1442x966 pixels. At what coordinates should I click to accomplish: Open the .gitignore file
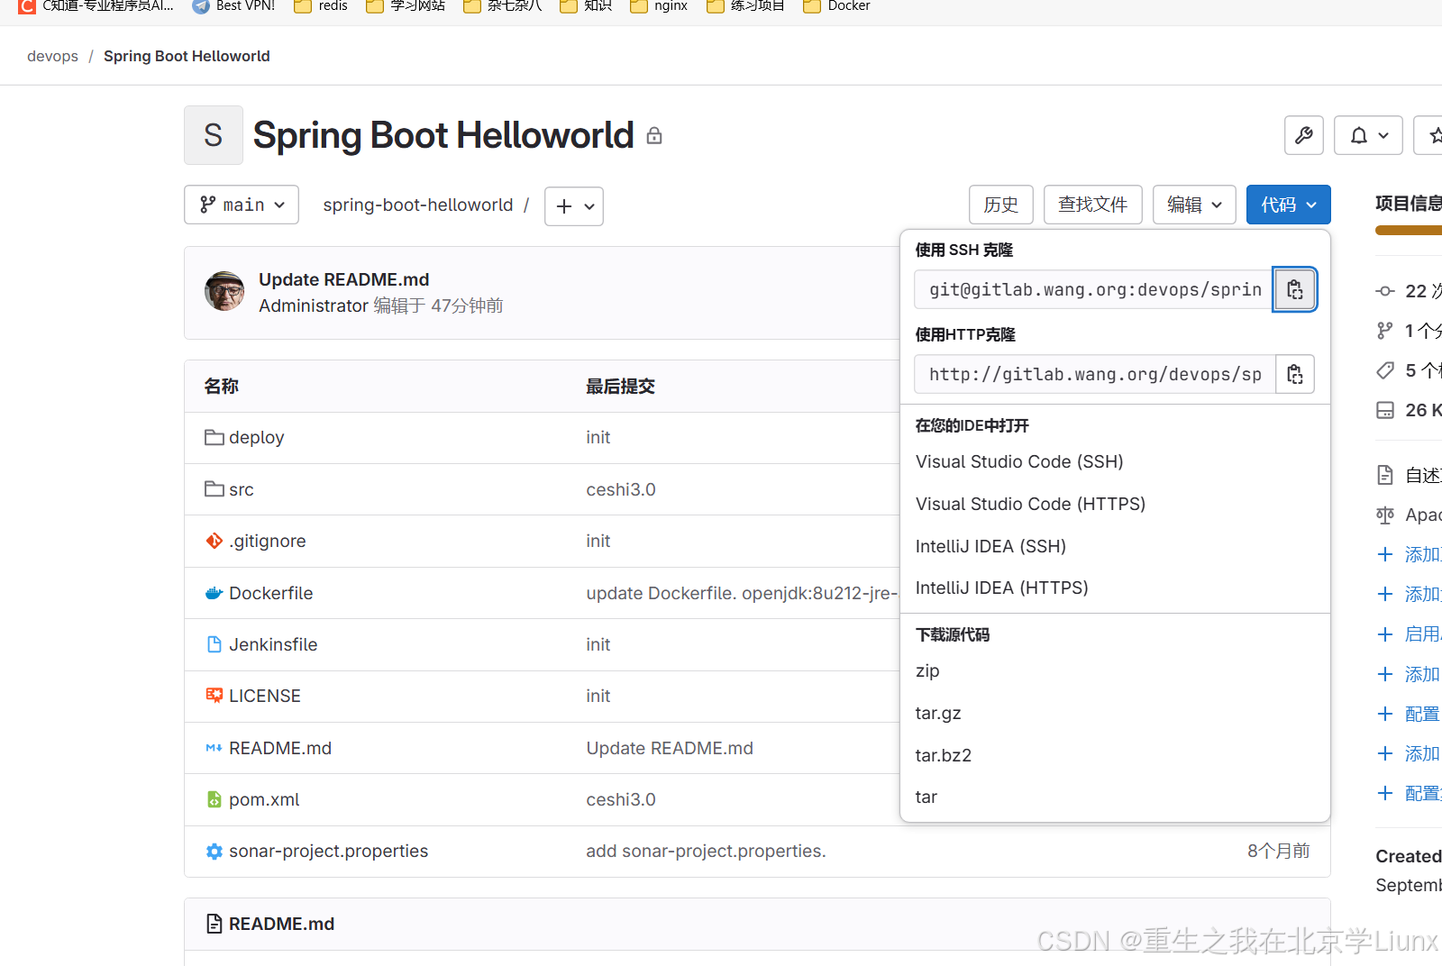267,541
